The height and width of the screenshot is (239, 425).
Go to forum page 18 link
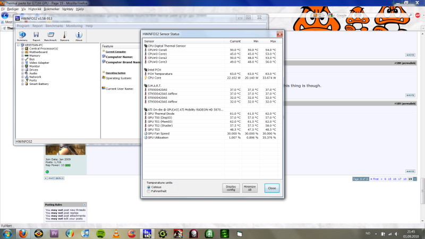click(405, 179)
